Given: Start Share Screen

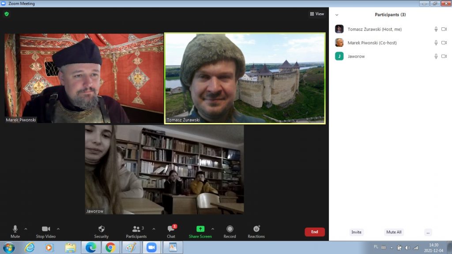Looking at the screenshot, I should coord(200,232).
